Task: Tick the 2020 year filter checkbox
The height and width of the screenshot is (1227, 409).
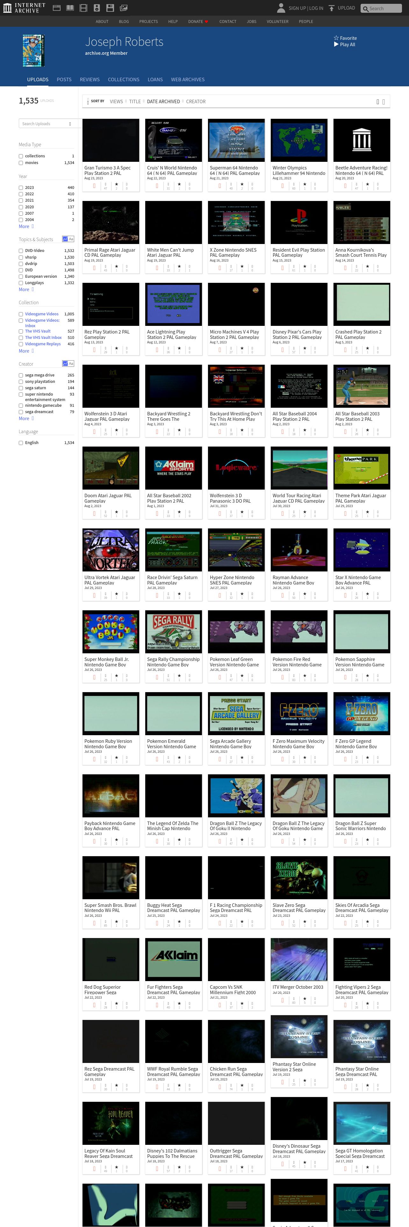Action: 21,207
